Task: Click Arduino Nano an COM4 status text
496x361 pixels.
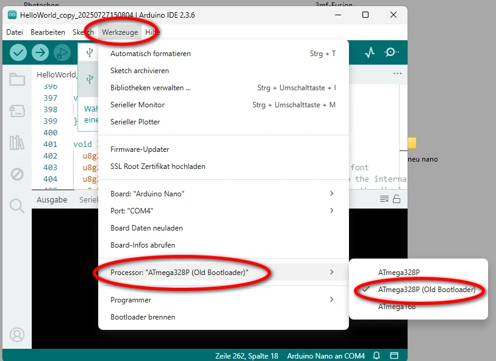Action: [x=326, y=356]
